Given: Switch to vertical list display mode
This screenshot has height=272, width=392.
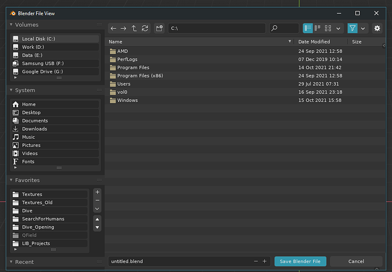Looking at the screenshot, I should coord(308,28).
